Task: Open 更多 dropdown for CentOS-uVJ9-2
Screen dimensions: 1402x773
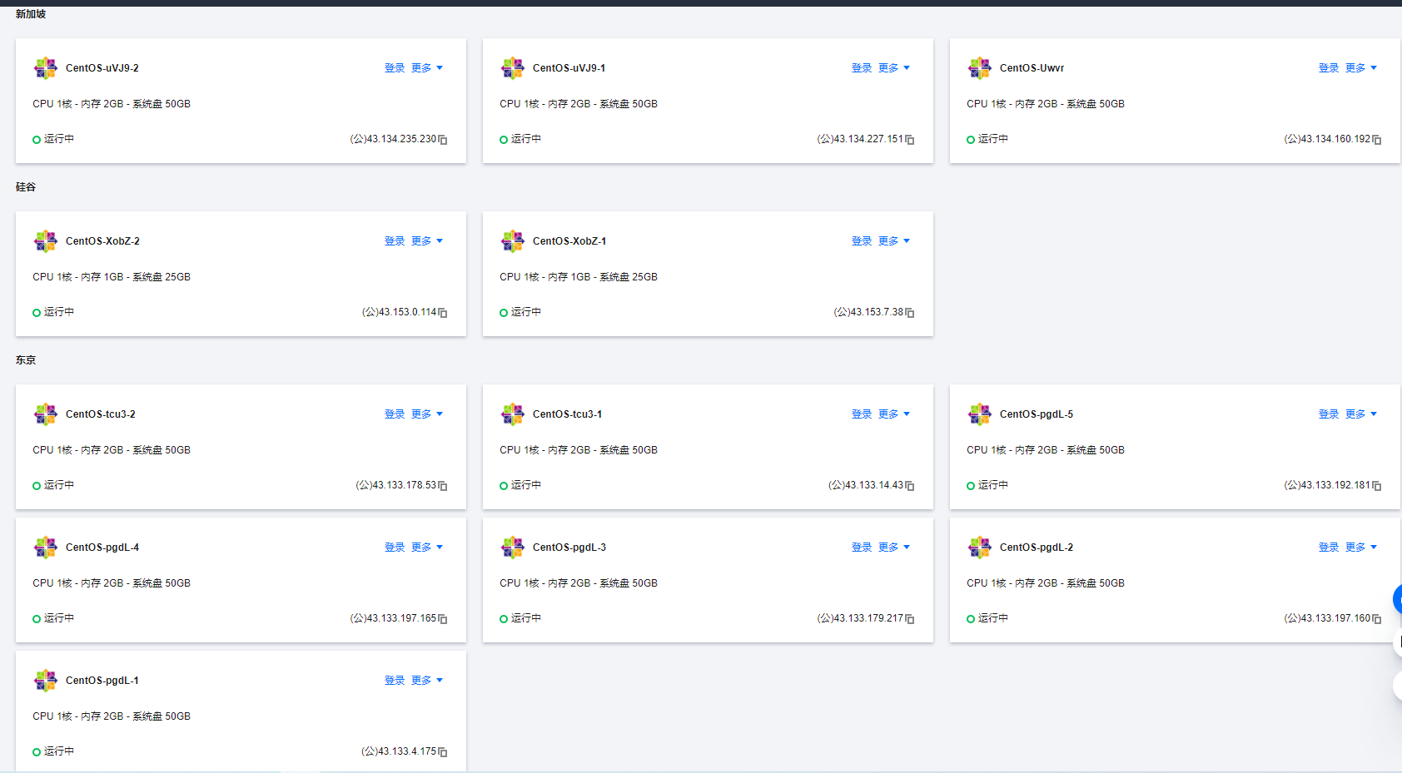Action: click(x=427, y=68)
